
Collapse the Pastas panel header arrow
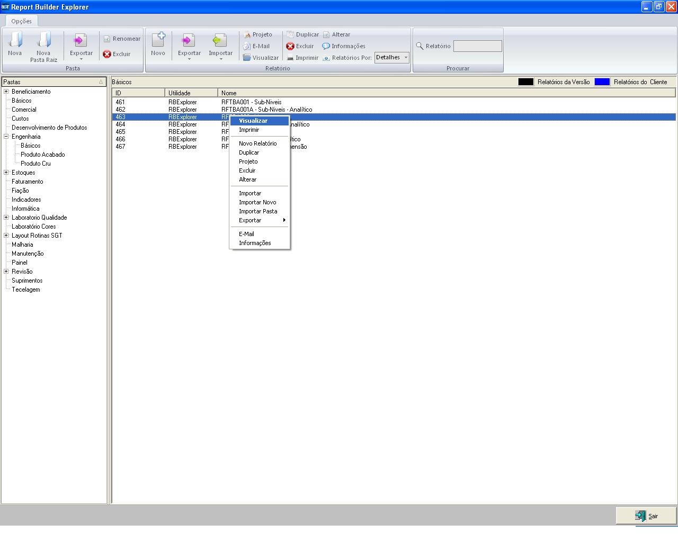[x=101, y=82]
